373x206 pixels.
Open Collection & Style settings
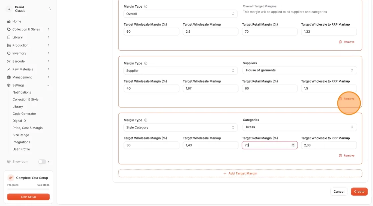[25, 100]
